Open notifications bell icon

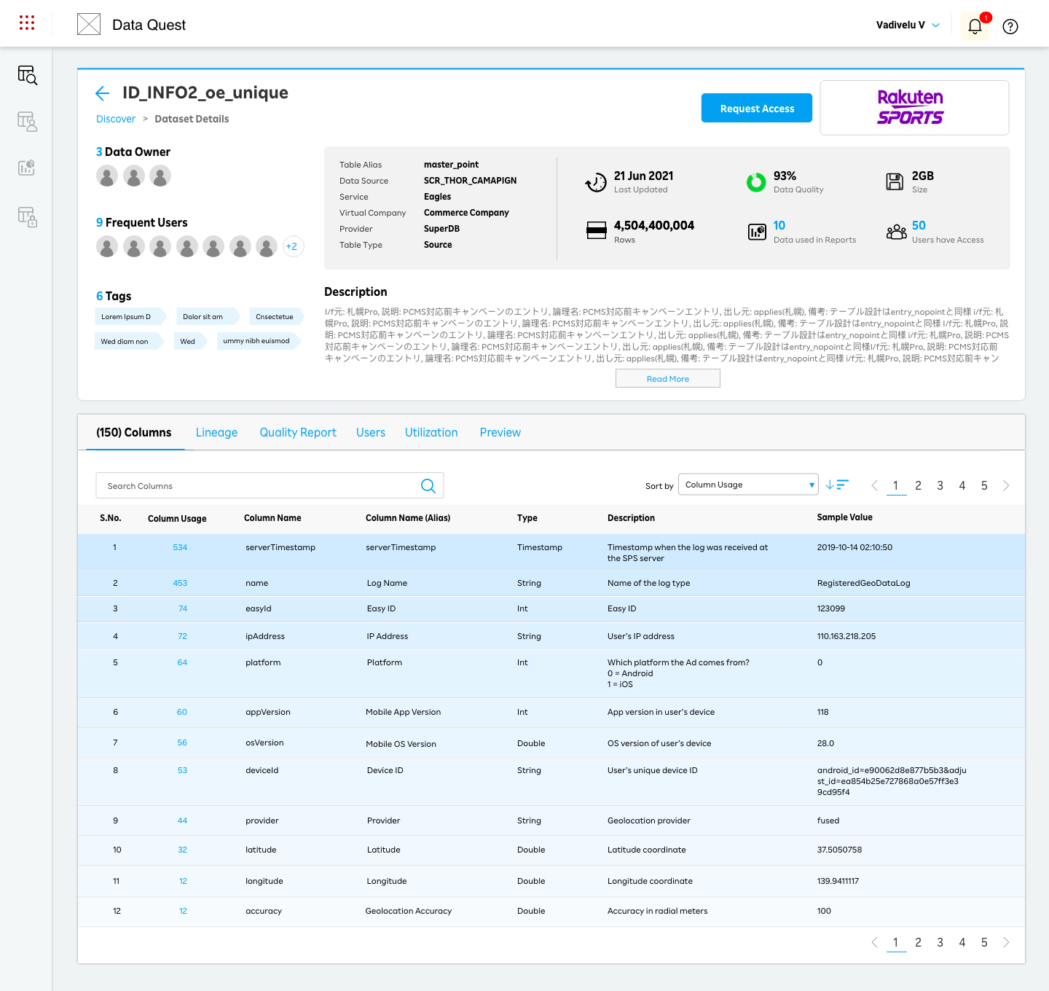[x=975, y=26]
